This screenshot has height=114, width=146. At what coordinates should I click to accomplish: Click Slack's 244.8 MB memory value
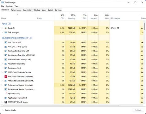click(x=71, y=28)
